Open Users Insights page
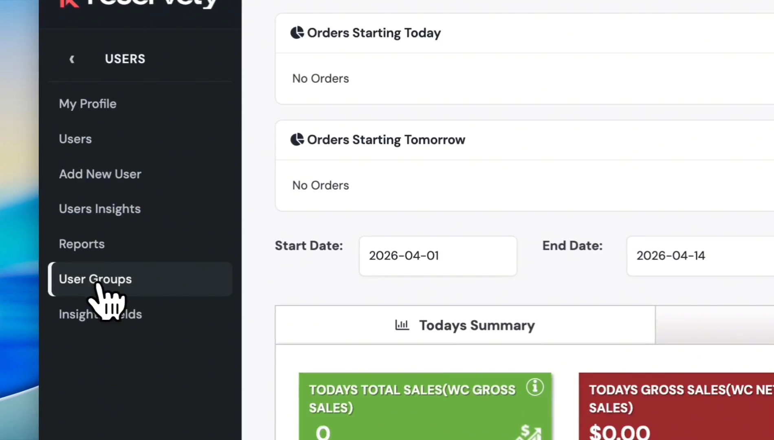Viewport: 774px width, 440px height. point(100,209)
